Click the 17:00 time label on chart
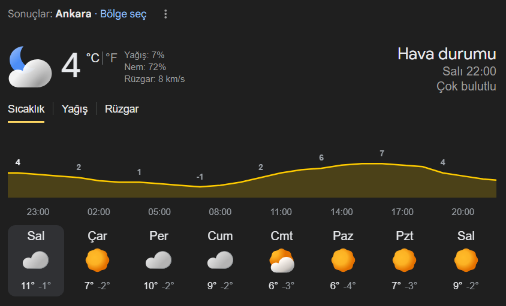 (402, 212)
